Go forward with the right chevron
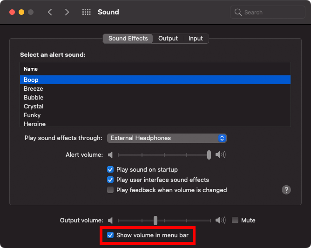Image resolution: width=311 pixels, height=248 pixels. coord(67,12)
